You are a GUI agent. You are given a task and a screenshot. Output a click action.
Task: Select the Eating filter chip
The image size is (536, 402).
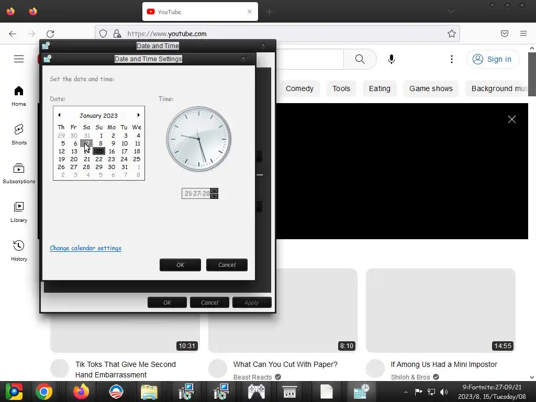tap(379, 88)
